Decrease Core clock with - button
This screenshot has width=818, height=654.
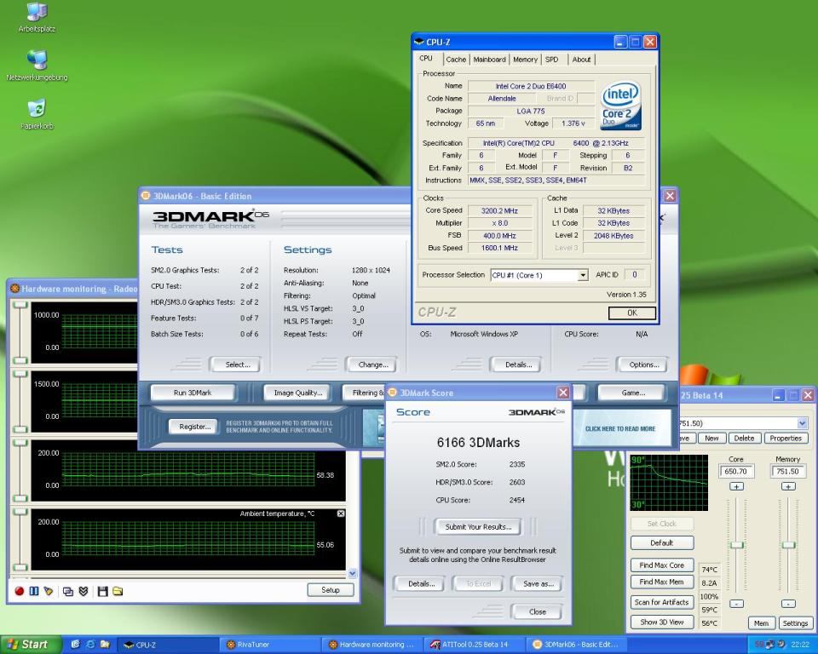(736, 604)
